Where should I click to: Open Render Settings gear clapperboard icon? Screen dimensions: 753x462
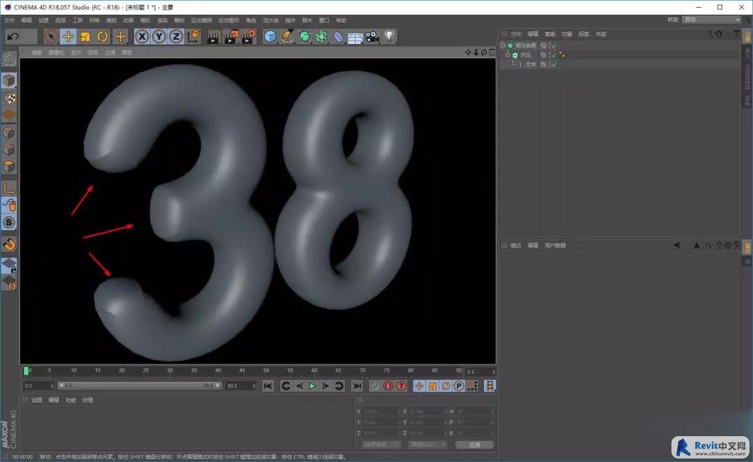pyautogui.click(x=249, y=36)
